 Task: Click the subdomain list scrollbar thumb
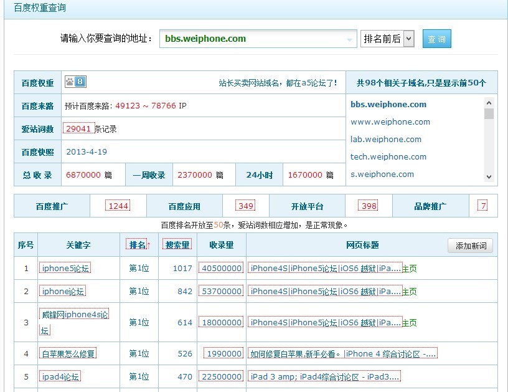tap(489, 114)
